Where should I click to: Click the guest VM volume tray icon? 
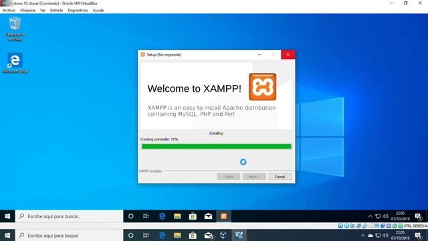385,216
